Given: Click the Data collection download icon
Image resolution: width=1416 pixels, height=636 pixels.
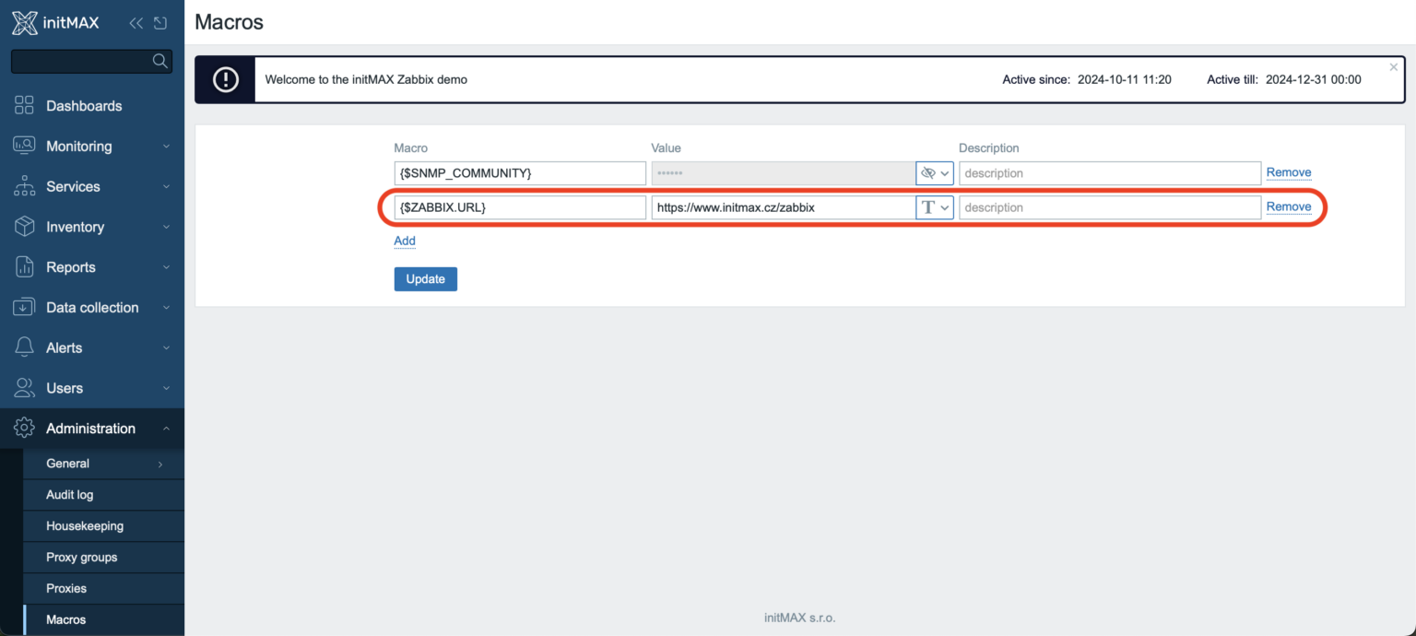Looking at the screenshot, I should coord(25,308).
